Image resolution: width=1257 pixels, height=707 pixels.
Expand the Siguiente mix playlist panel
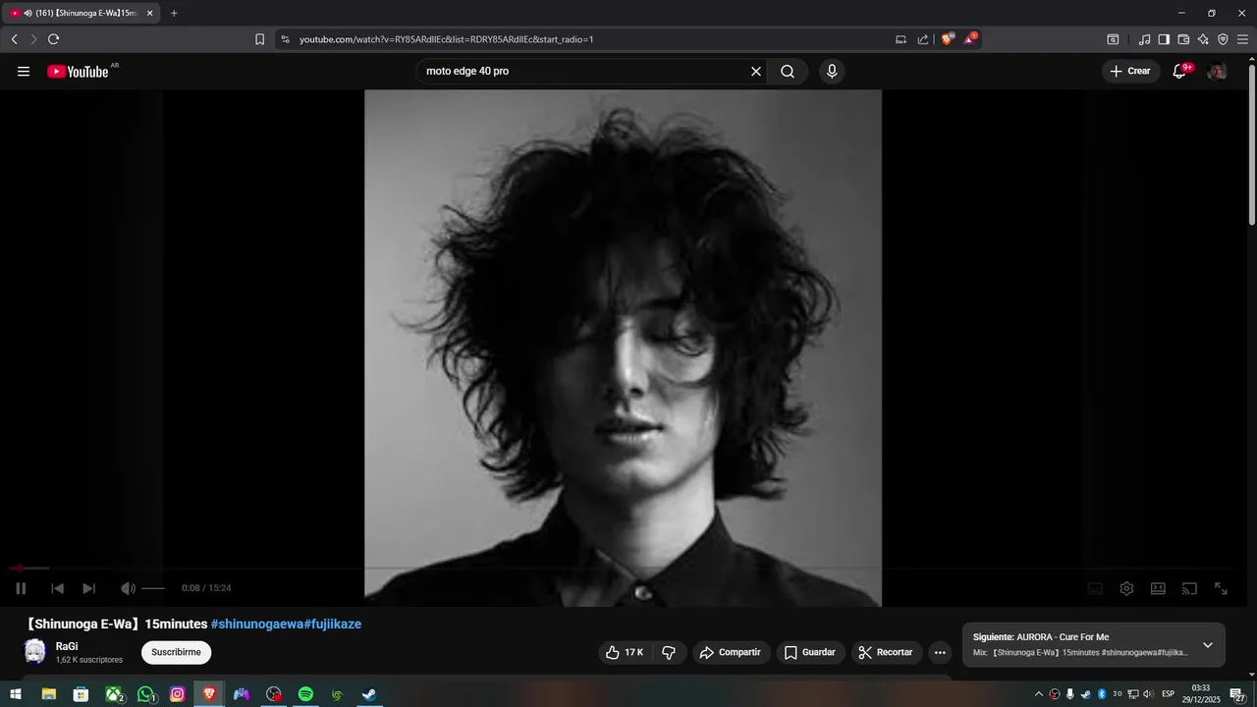tap(1208, 645)
